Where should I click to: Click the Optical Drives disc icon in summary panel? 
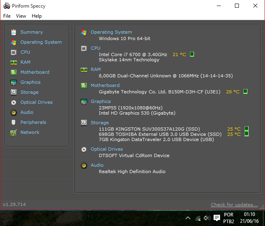pyautogui.click(x=84, y=149)
